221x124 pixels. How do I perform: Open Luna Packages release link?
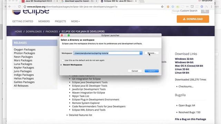point(23,64)
